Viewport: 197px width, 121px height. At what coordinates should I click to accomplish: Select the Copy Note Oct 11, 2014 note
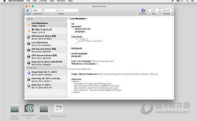[46, 73]
